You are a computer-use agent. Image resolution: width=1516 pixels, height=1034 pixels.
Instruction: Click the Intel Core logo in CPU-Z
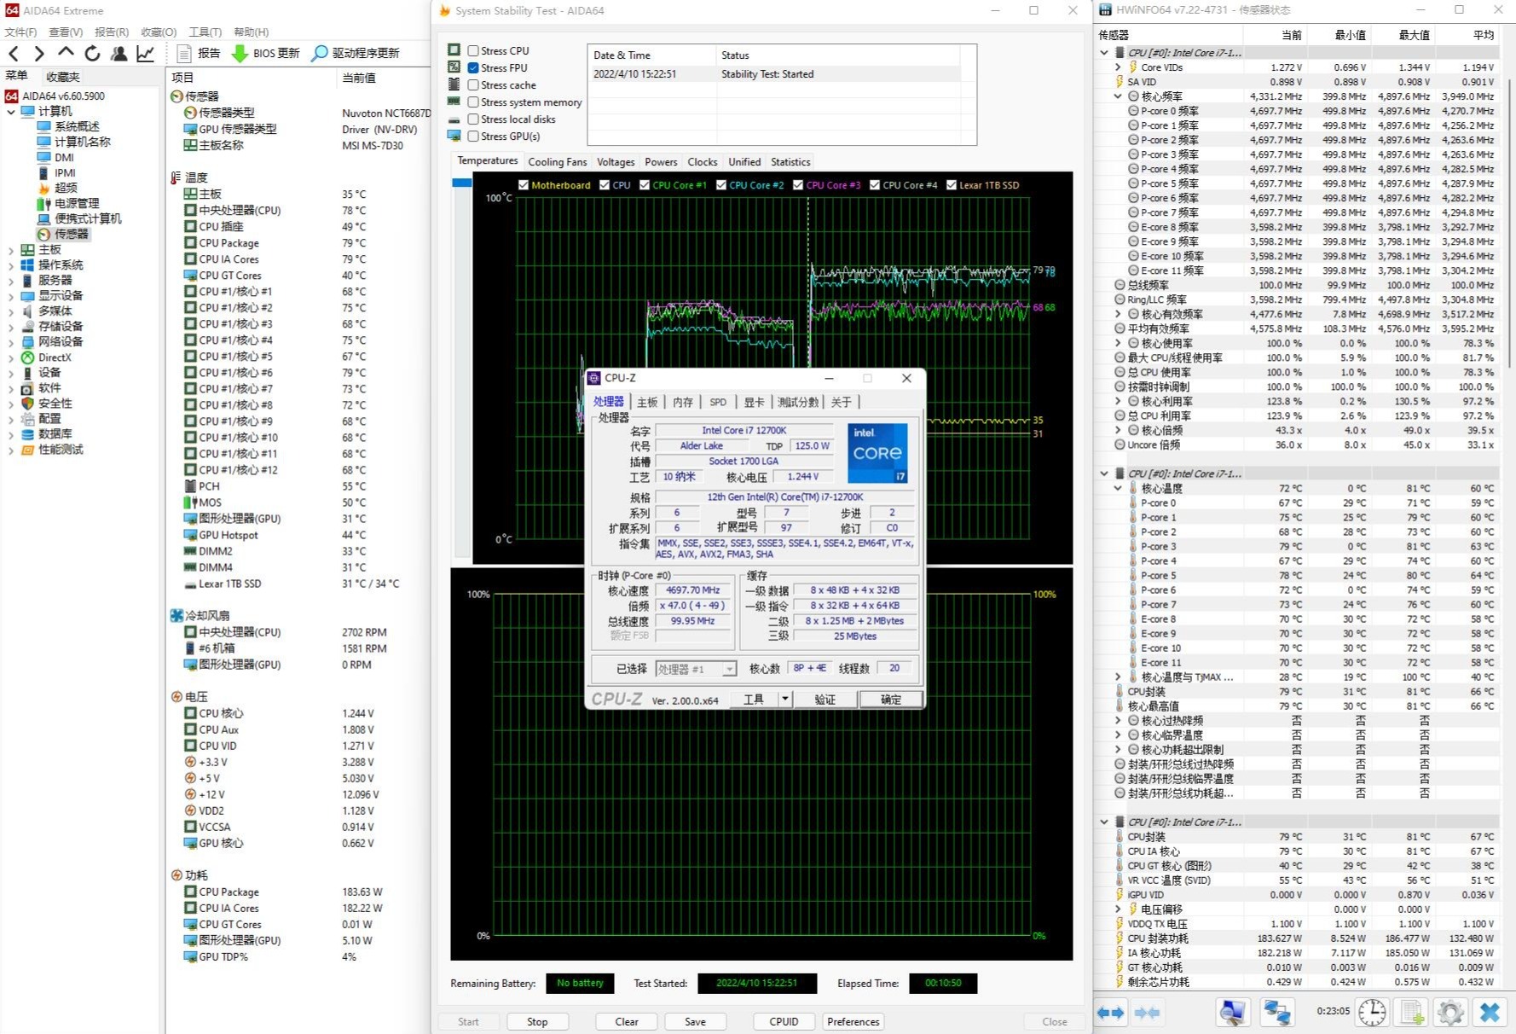point(877,453)
